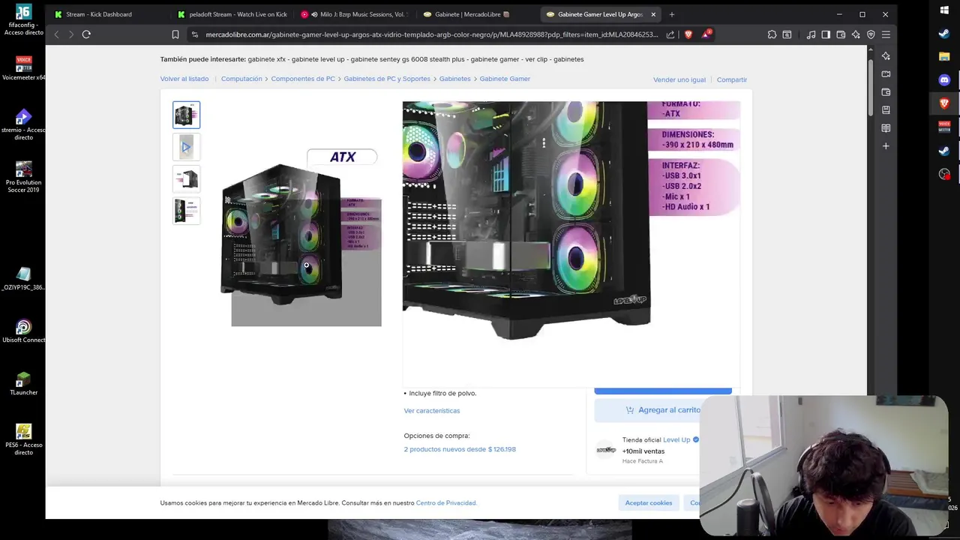This screenshot has height=540, width=960.
Task: Open Brave Shields lion icon
Action: (x=688, y=34)
